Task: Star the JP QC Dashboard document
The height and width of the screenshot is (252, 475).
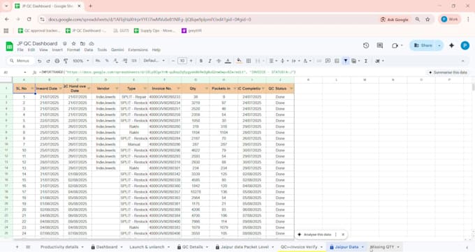Action: coord(73,43)
